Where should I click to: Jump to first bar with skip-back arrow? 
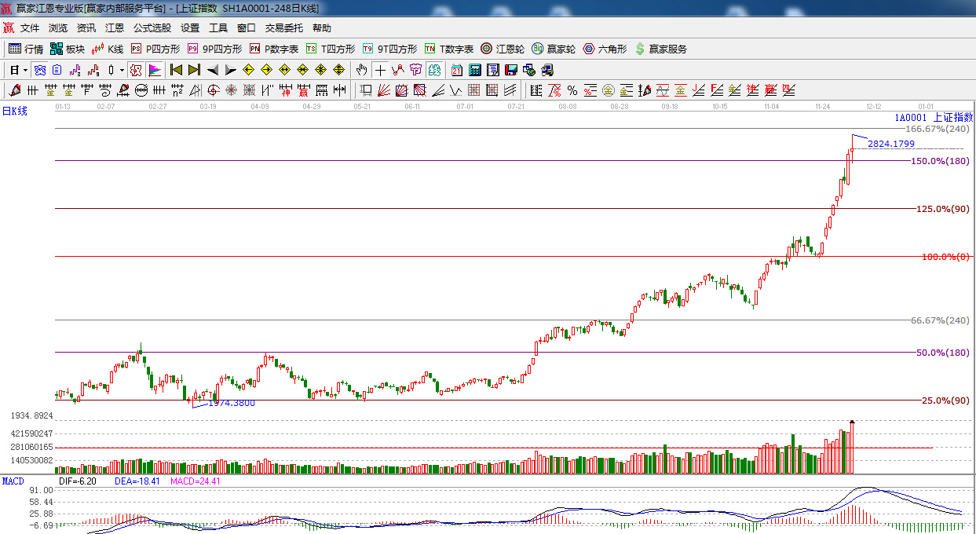point(177,70)
